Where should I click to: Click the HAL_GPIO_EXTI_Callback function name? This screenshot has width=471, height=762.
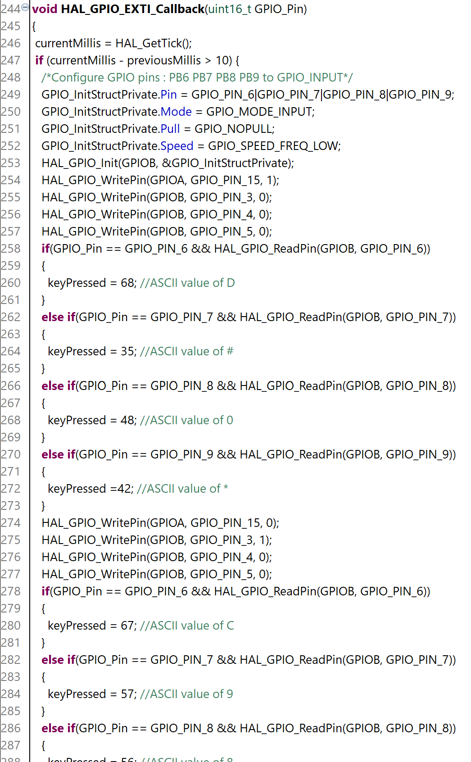[132, 9]
